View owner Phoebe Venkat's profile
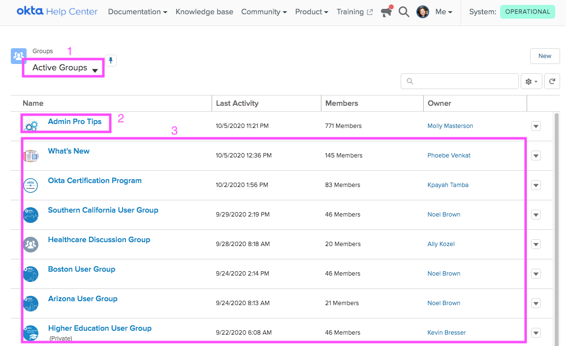Viewport: 566px width, 346px height. coord(449,156)
